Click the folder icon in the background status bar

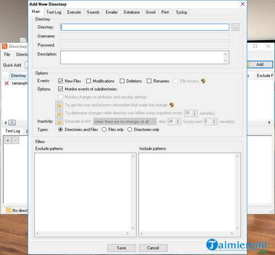click(x=8, y=210)
